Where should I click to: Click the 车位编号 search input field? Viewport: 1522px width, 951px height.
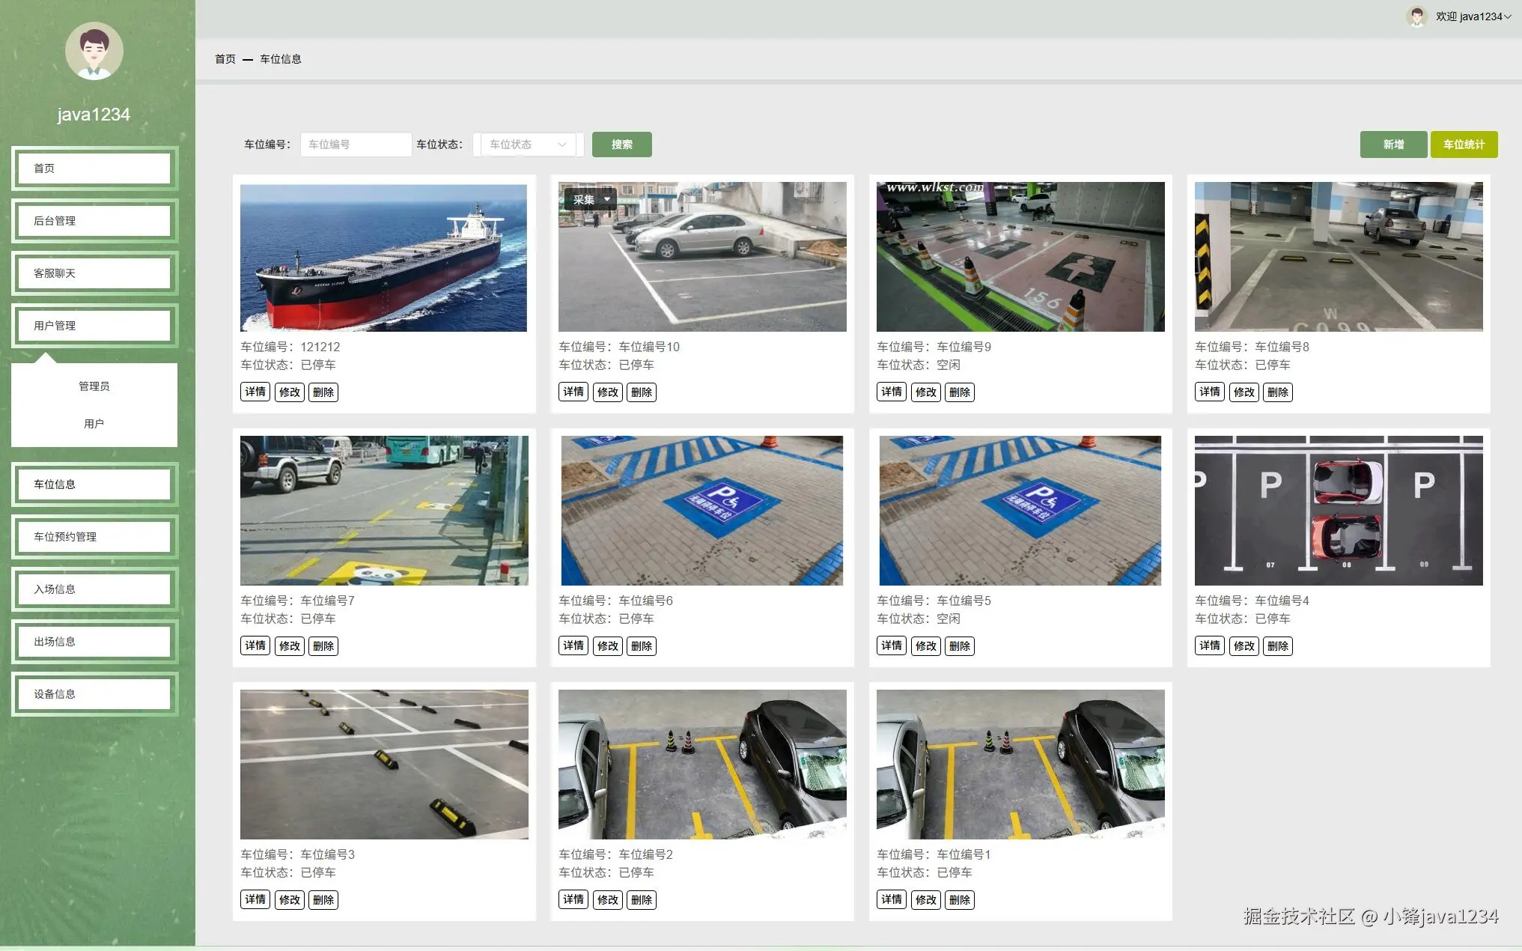tap(356, 145)
